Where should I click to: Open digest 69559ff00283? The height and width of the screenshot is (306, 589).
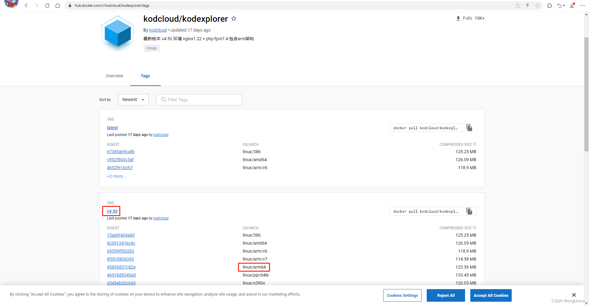pos(121,251)
